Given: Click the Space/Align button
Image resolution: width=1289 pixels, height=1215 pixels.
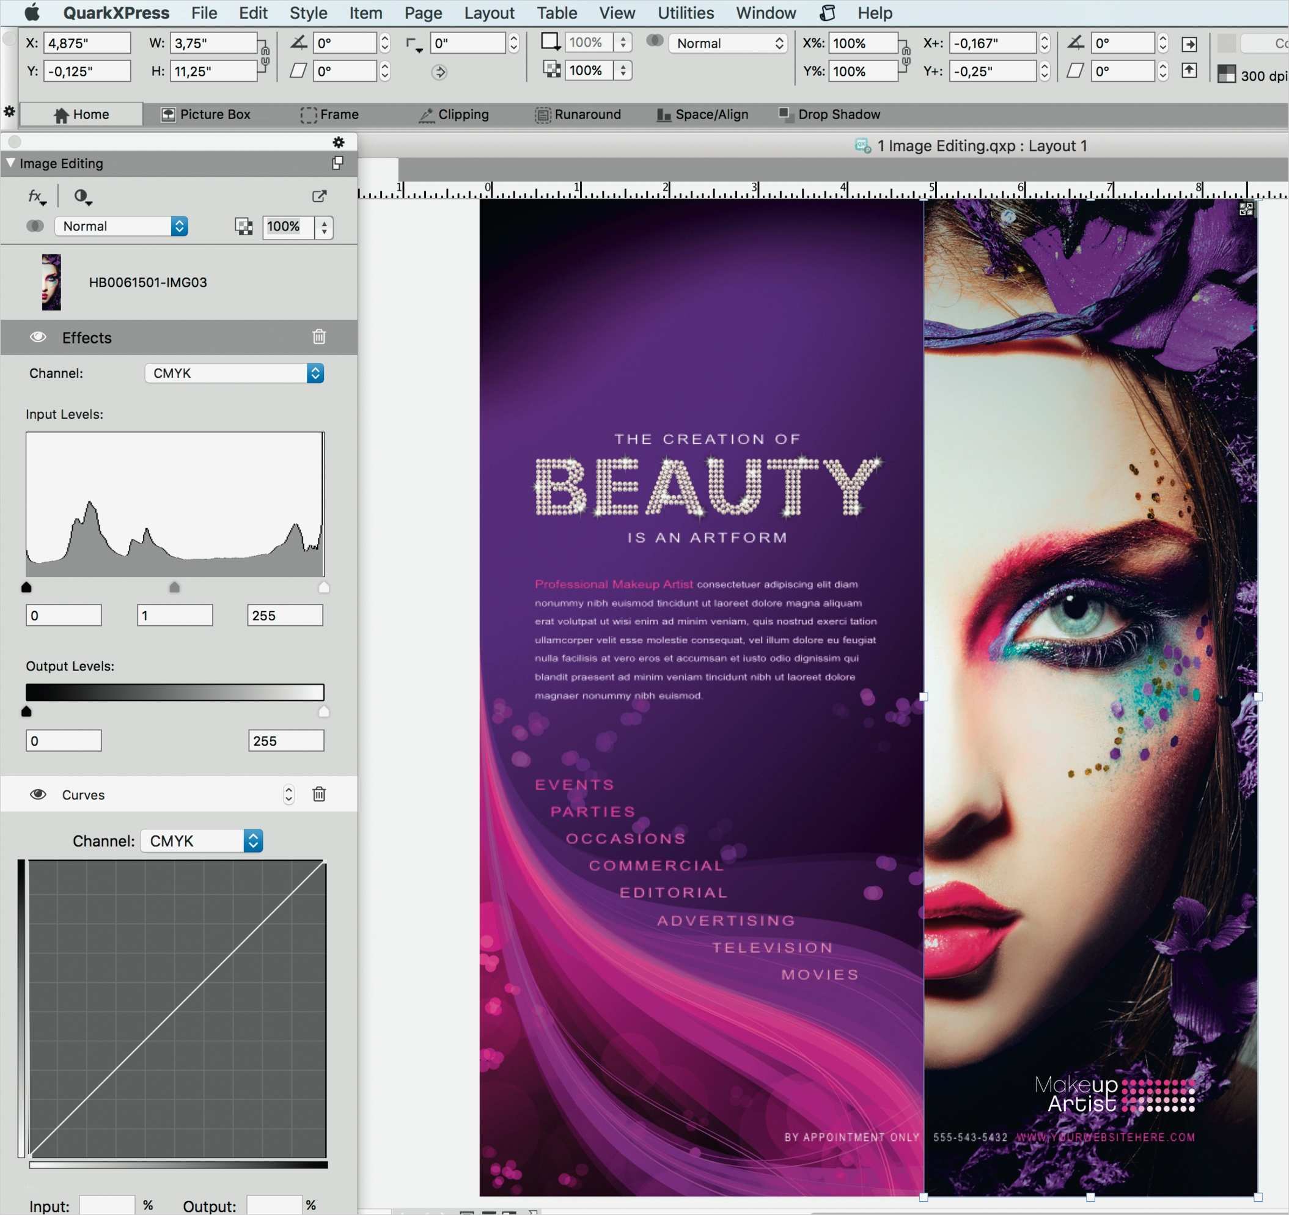Looking at the screenshot, I should 702,114.
